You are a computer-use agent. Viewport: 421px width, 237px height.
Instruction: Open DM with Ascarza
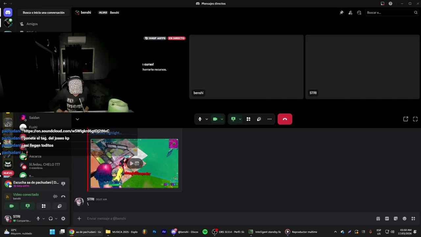35,156
